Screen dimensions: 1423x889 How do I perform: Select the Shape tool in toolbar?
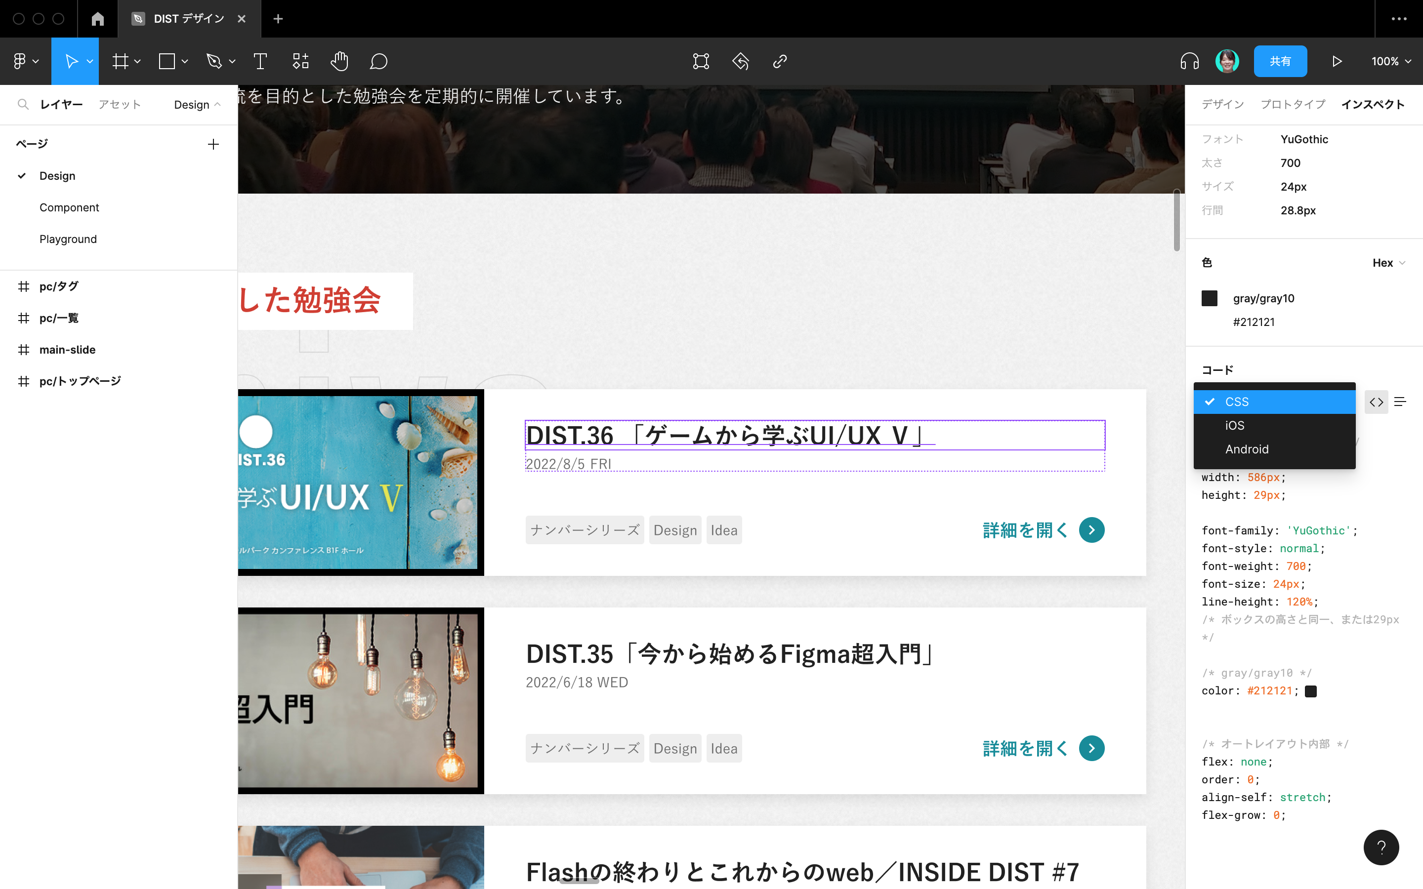tap(167, 61)
